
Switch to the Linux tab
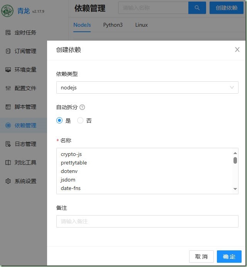coord(141,25)
